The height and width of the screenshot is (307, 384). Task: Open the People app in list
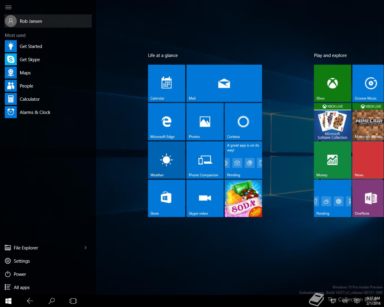48,86
